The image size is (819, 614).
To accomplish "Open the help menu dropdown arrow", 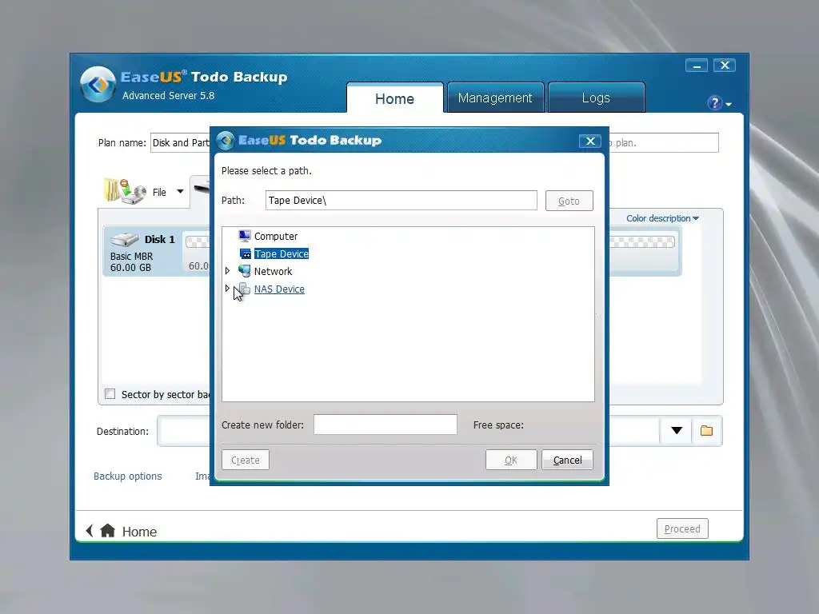I will tap(729, 105).
